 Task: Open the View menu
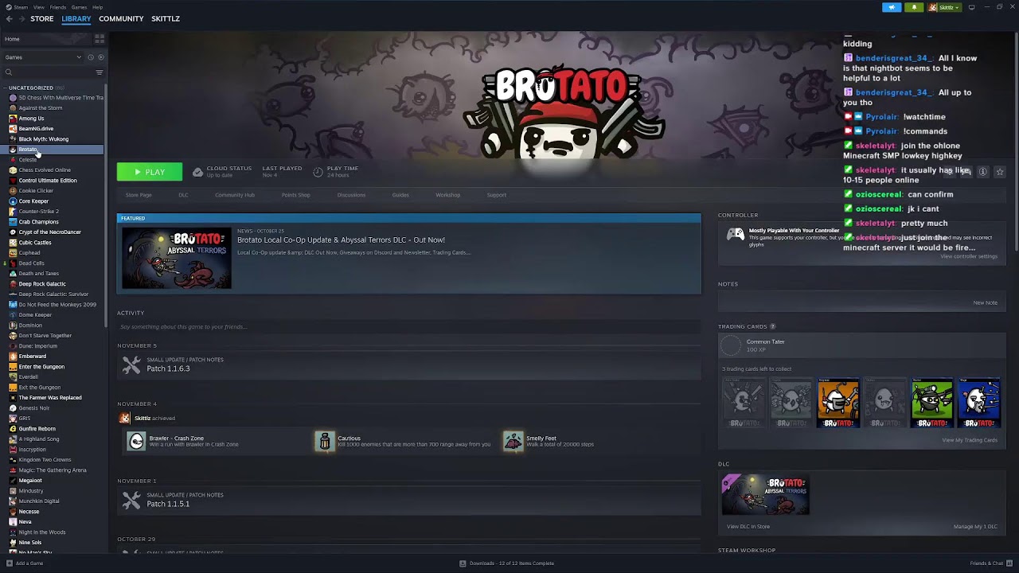38,7
